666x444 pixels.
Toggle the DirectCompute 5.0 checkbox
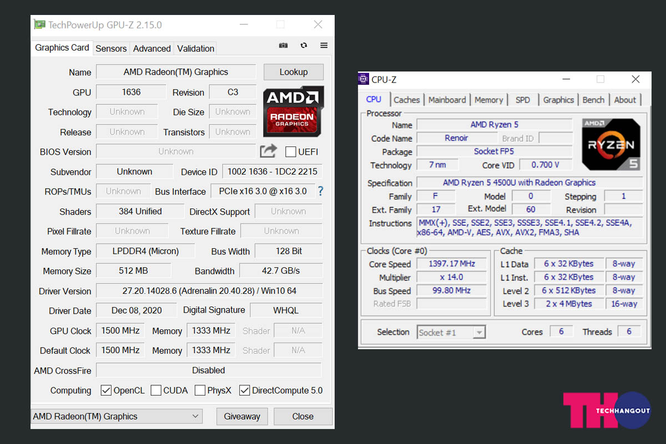click(244, 390)
